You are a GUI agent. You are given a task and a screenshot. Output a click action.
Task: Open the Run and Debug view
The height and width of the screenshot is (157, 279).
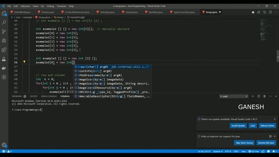(4, 41)
